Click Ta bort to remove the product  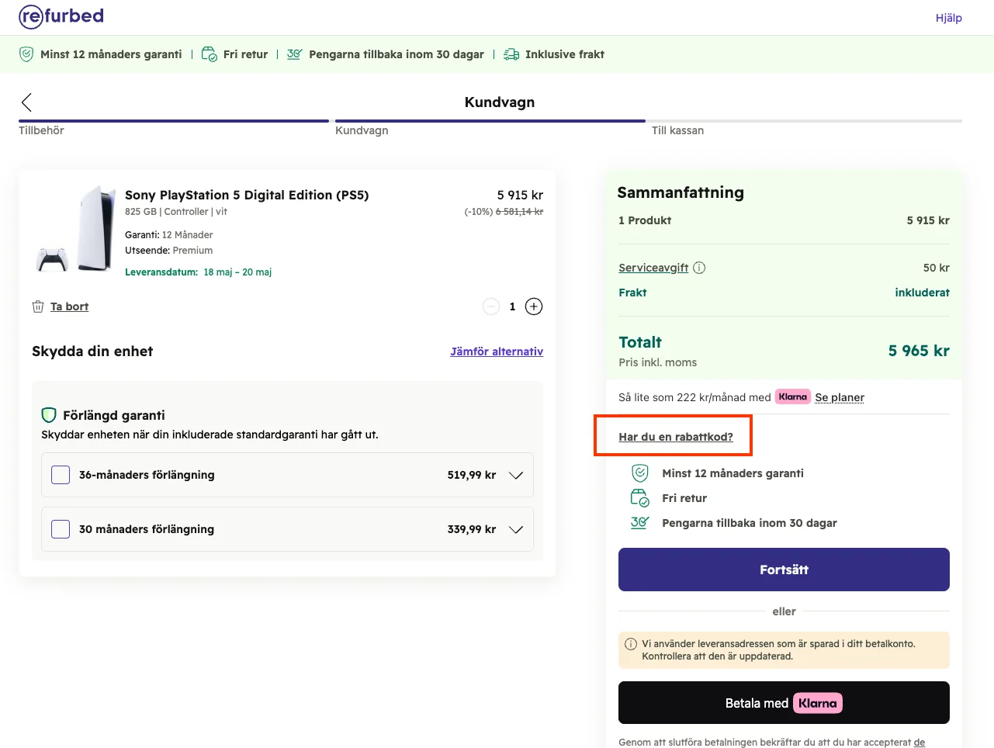coord(69,306)
